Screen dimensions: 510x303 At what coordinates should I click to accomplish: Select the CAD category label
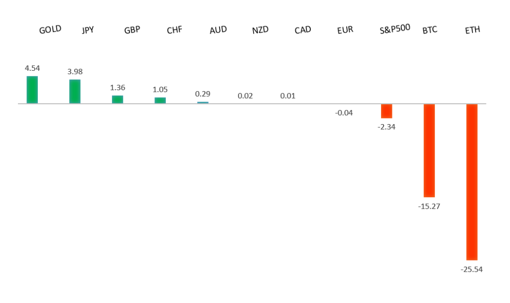coord(302,30)
